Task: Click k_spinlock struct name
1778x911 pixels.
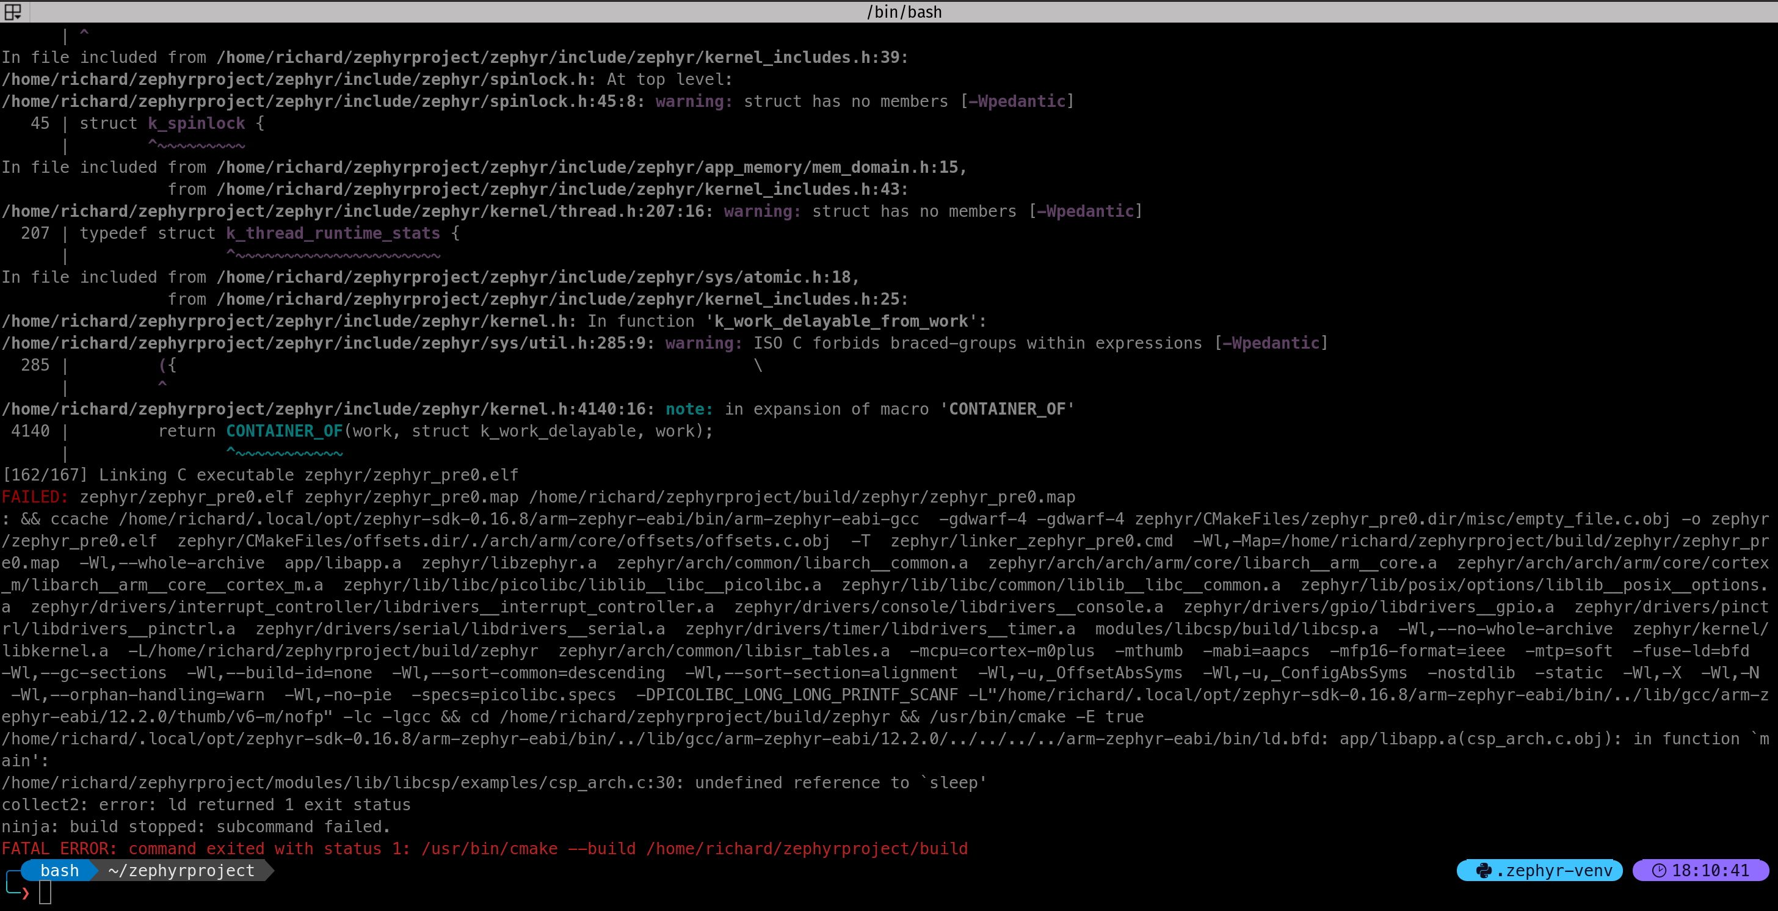Action: (x=196, y=123)
